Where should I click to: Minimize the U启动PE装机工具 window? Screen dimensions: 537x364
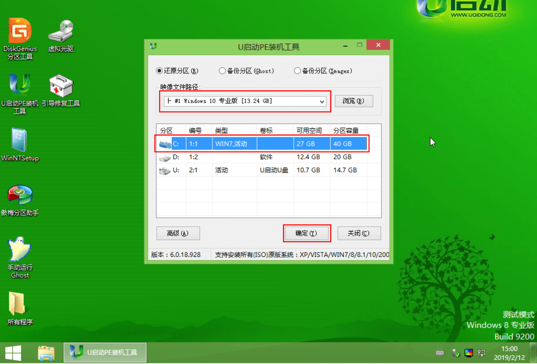[x=346, y=45]
